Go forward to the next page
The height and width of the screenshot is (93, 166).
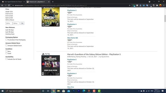point(5,5)
